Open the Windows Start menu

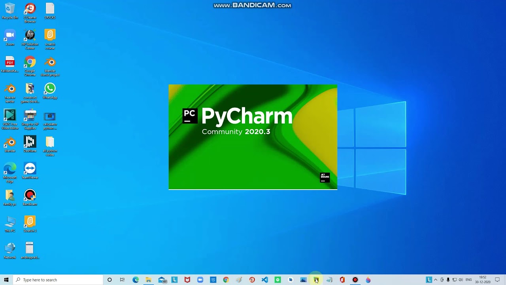point(6,280)
